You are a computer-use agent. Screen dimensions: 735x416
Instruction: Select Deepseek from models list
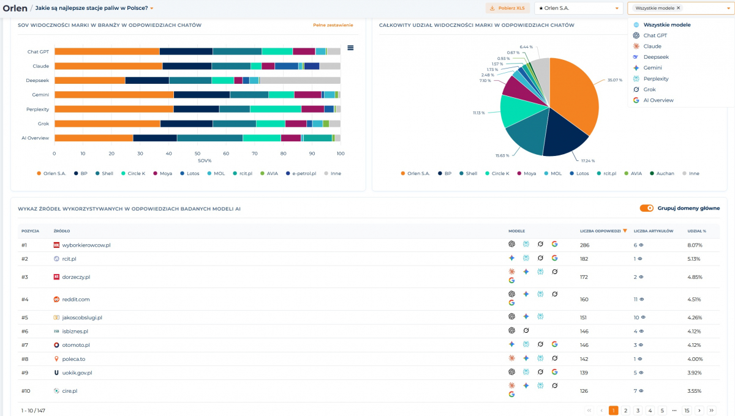[656, 57]
